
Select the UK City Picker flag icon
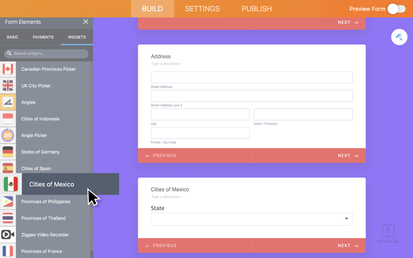click(8, 86)
